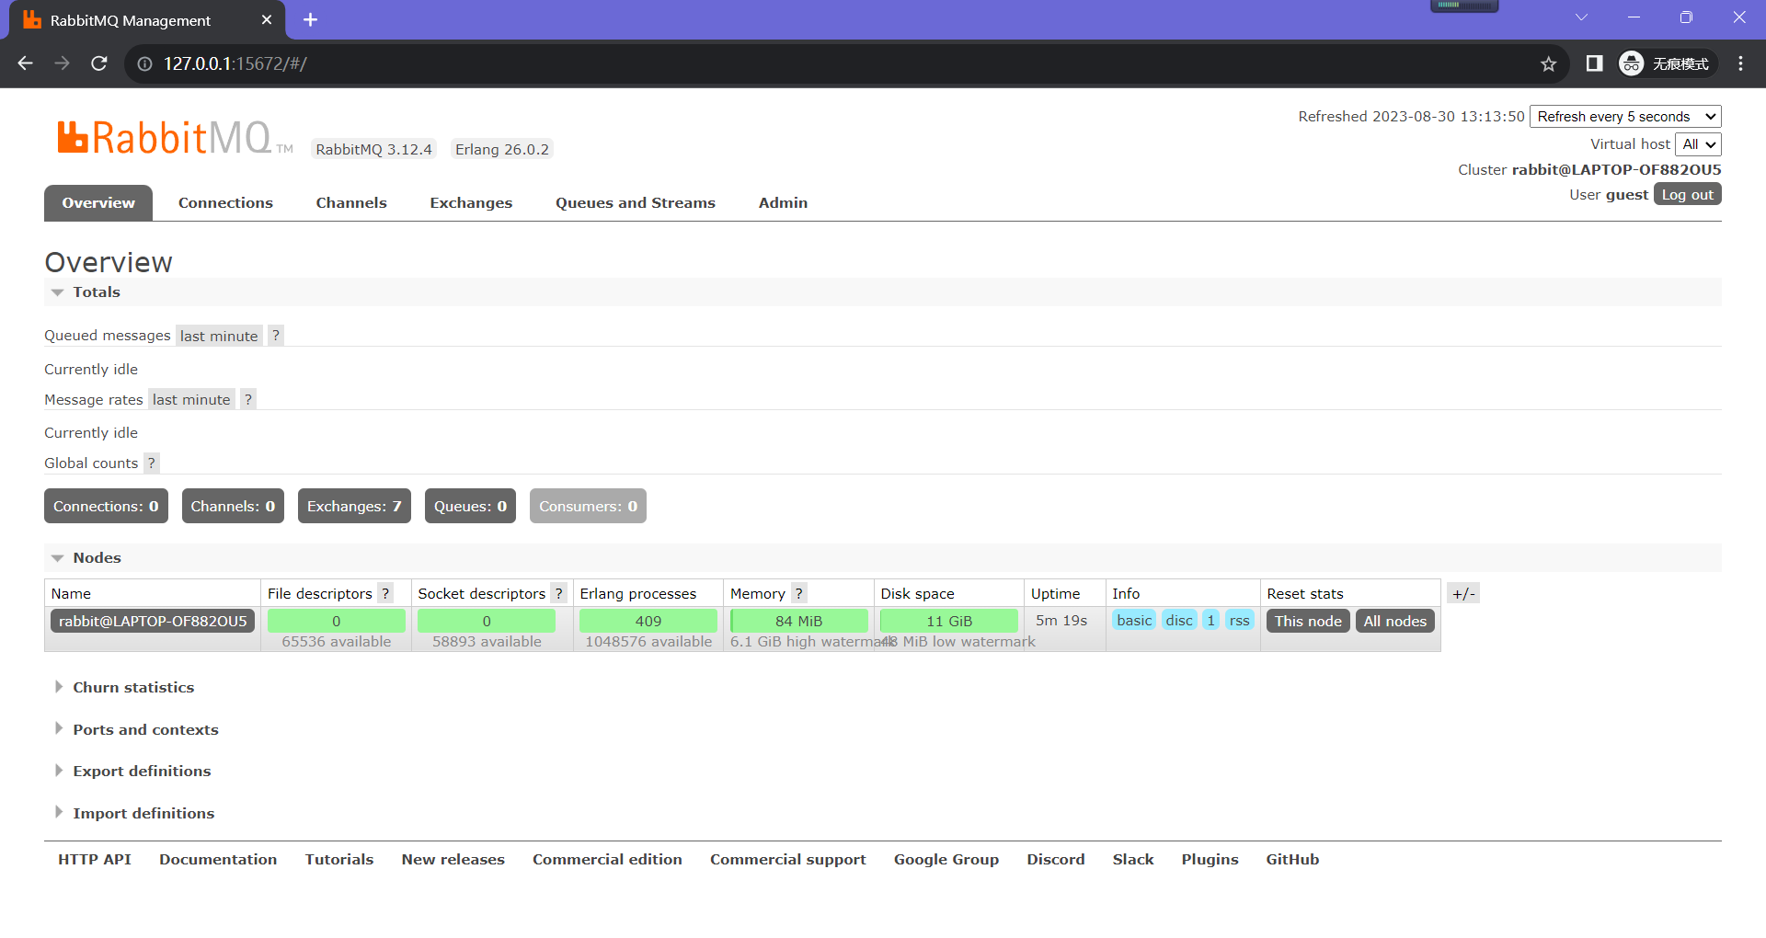Screen dimensions: 1766x938
Task: Open the Connections tab
Action: pyautogui.click(x=225, y=203)
